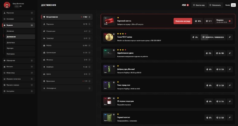
Task: Click the balance progress 30307474 / 100000000 indicator
Action: [x=213, y=37]
